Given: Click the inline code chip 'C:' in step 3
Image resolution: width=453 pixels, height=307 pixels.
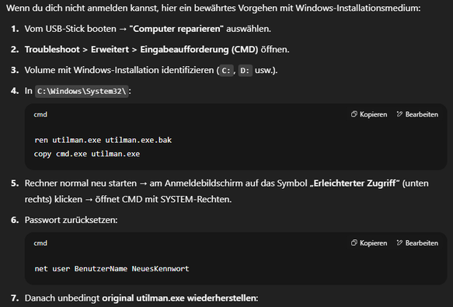Looking at the screenshot, I should pyautogui.click(x=226, y=71).
